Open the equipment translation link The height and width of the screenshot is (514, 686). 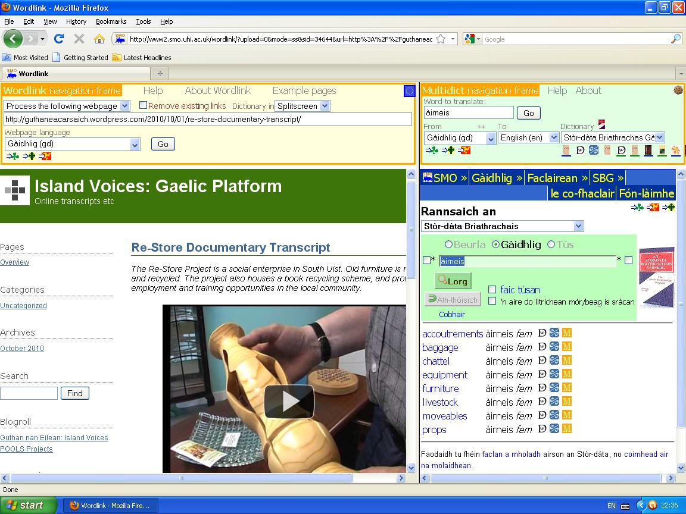[x=445, y=375]
